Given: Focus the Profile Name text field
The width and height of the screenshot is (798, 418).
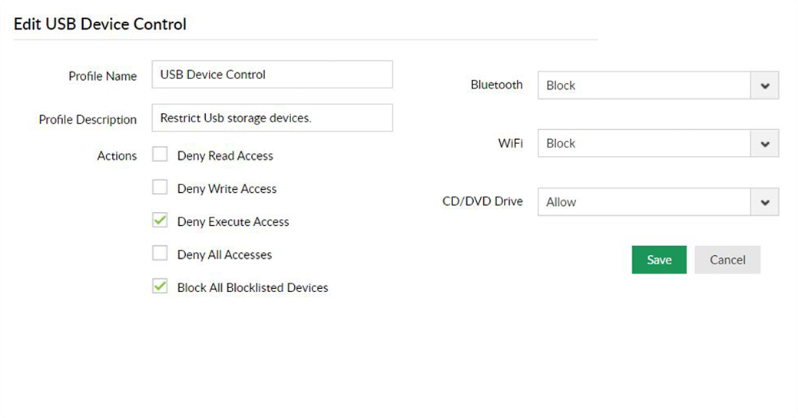Looking at the screenshot, I should [x=272, y=75].
